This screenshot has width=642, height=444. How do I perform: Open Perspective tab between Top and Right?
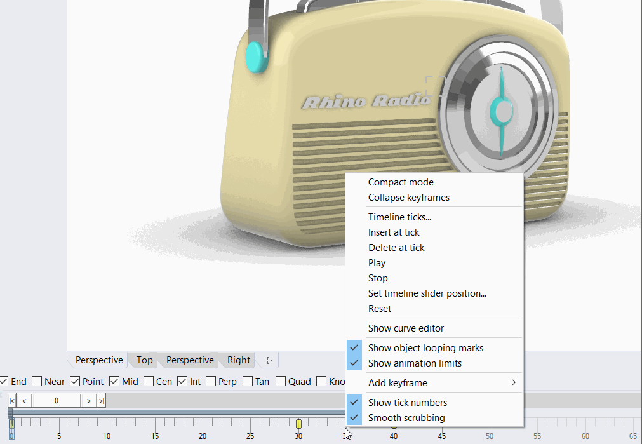point(190,360)
